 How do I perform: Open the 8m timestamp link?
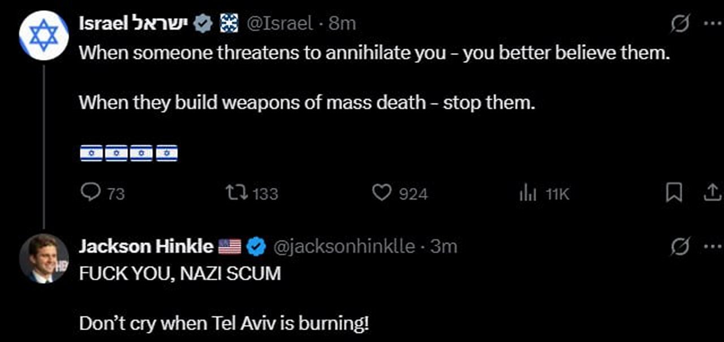pyautogui.click(x=343, y=23)
